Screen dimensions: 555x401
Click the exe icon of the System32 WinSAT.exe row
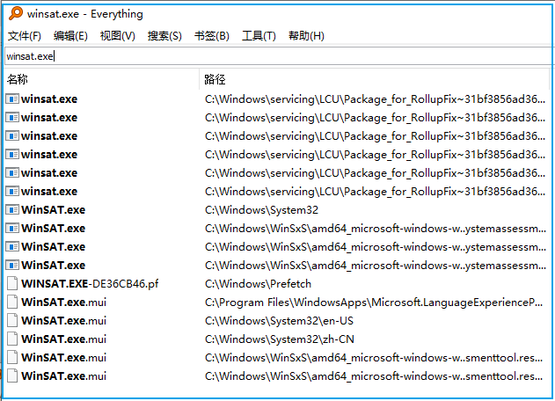coord(12,210)
